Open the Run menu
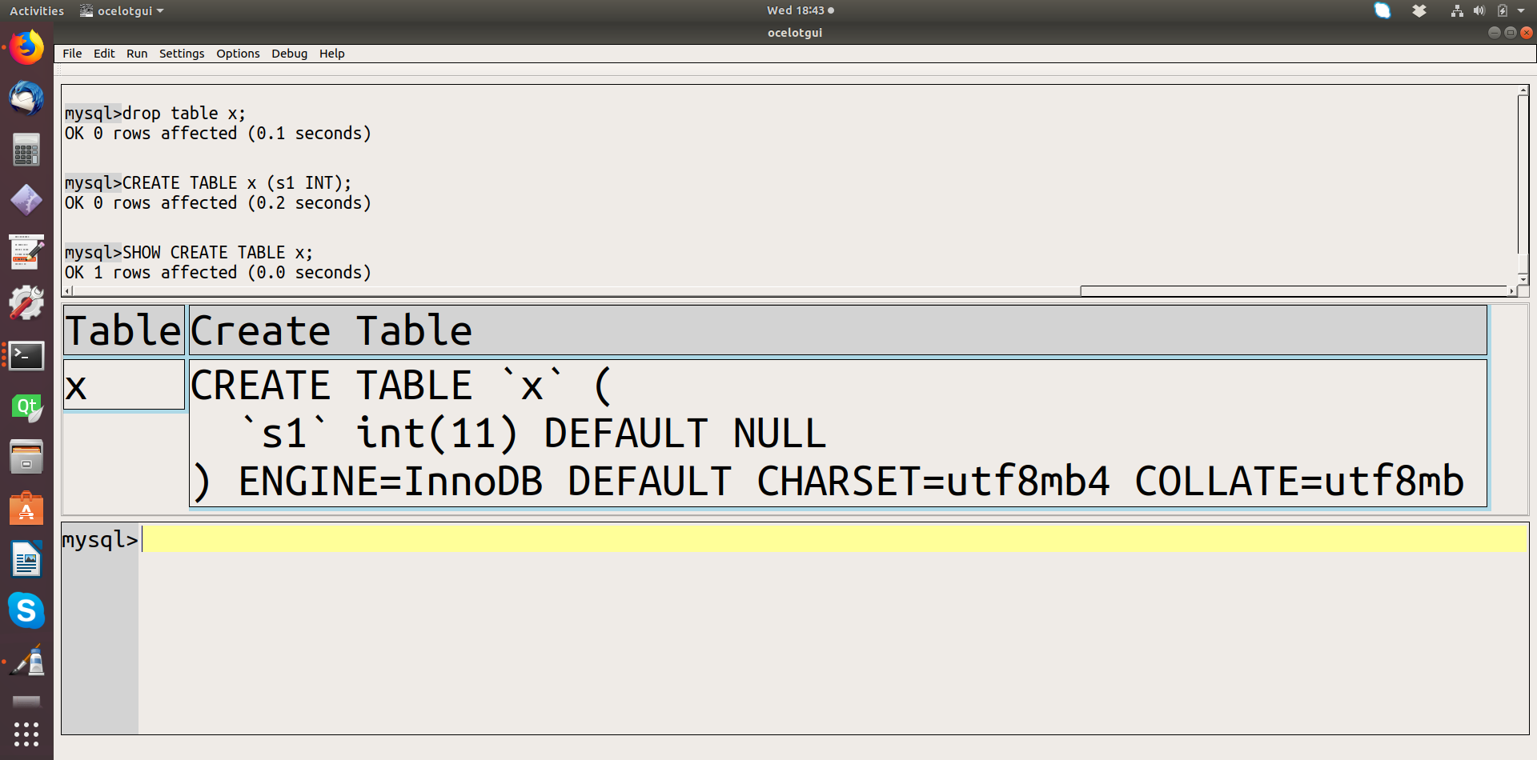 pyautogui.click(x=137, y=54)
